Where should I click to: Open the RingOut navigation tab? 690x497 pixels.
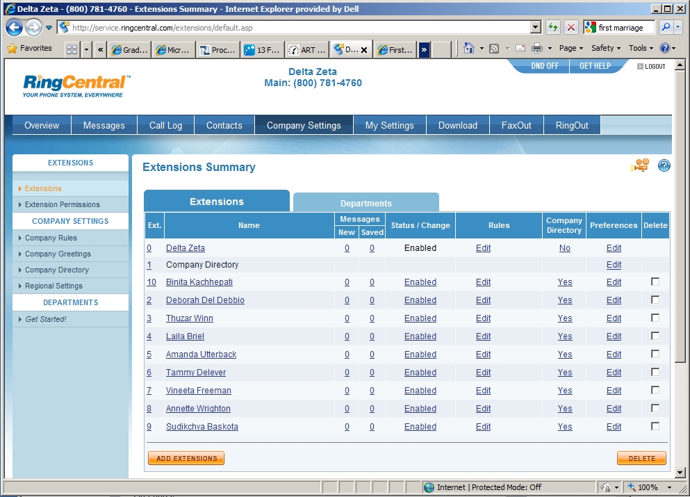[x=572, y=125]
